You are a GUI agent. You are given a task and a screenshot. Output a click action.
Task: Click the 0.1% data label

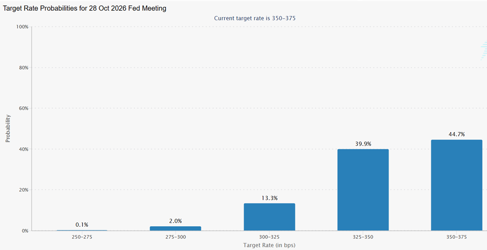pyautogui.click(x=82, y=224)
